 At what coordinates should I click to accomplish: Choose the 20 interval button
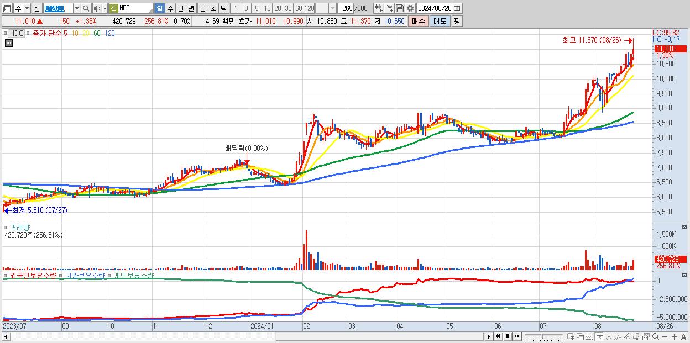(278, 8)
